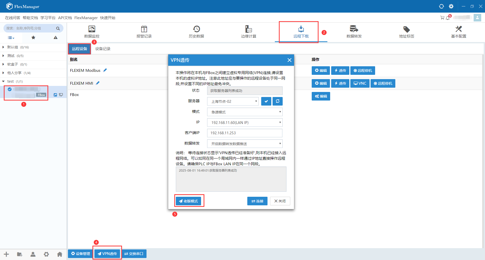Click the refresh server list button
The image size is (485, 260).
(x=278, y=101)
